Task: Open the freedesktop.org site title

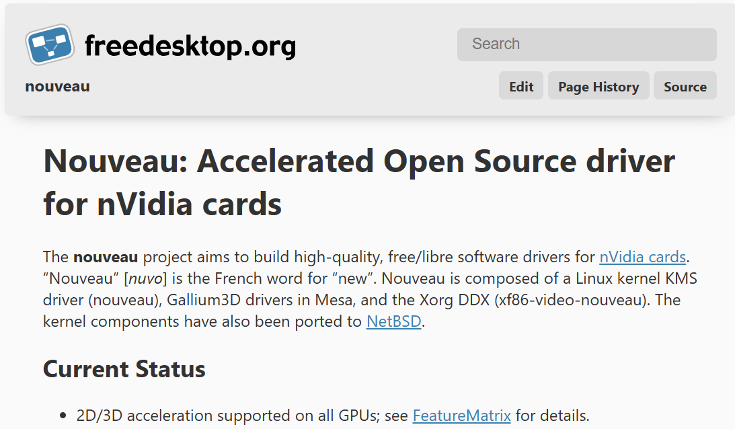Action: (190, 46)
